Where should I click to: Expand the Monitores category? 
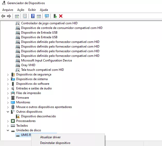[8, 103]
